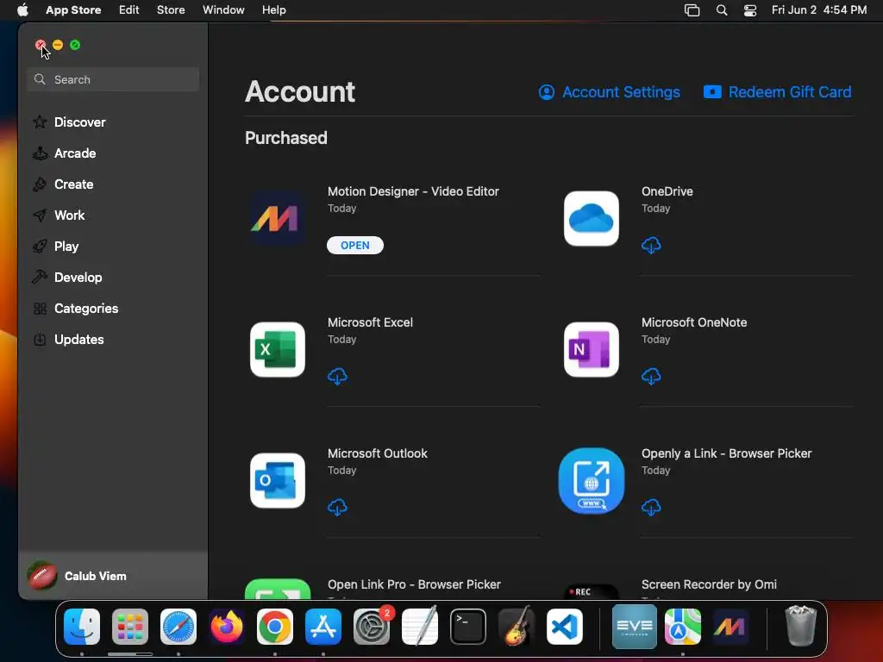883x662 pixels.
Task: Click Screen Recorder by Omi title
Action: (709, 584)
